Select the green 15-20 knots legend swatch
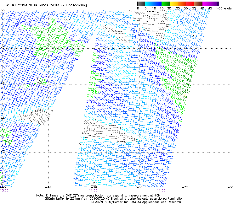This screenshot has width=233, height=204. coord(166,4)
